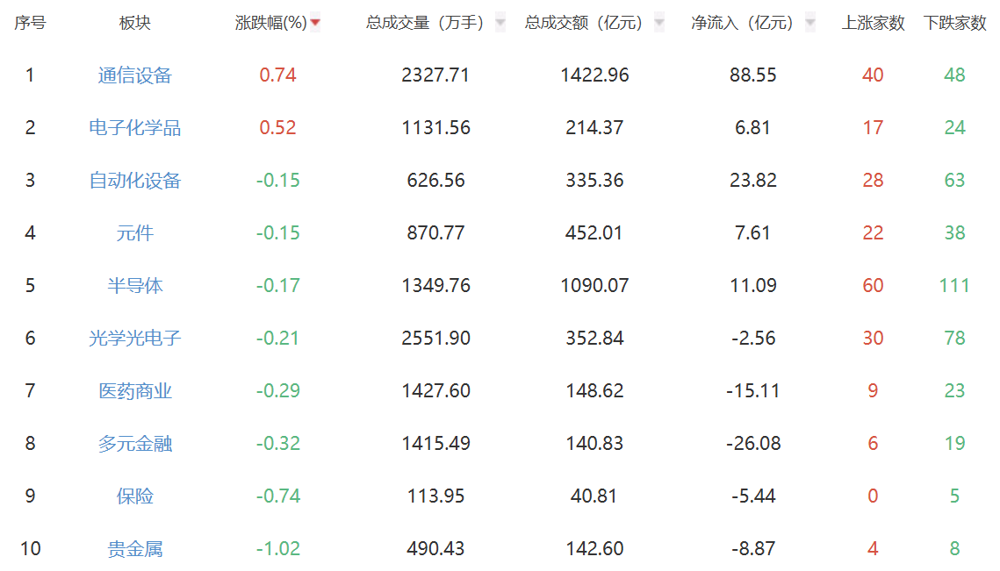Open the 保险 sector page
This screenshot has width=1000, height=571.
pyautogui.click(x=136, y=496)
